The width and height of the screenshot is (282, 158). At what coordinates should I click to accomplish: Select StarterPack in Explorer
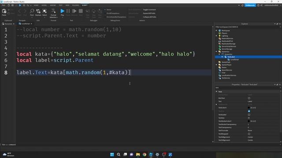[x=226, y=62]
